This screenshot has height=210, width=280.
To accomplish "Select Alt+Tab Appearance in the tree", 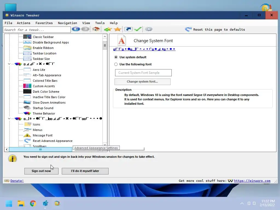I will (x=47, y=75).
